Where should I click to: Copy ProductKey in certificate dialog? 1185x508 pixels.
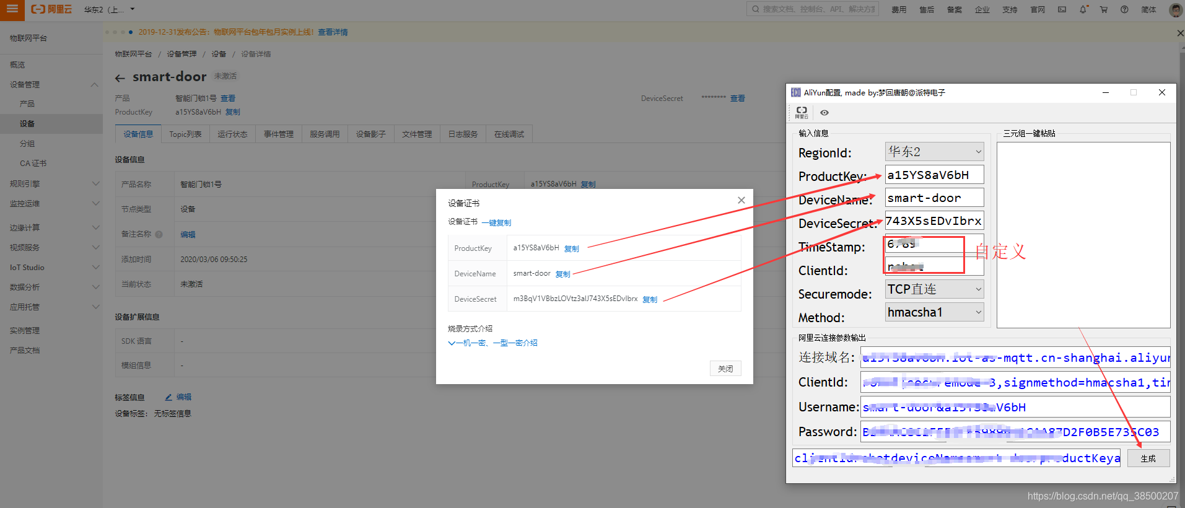pyautogui.click(x=572, y=248)
